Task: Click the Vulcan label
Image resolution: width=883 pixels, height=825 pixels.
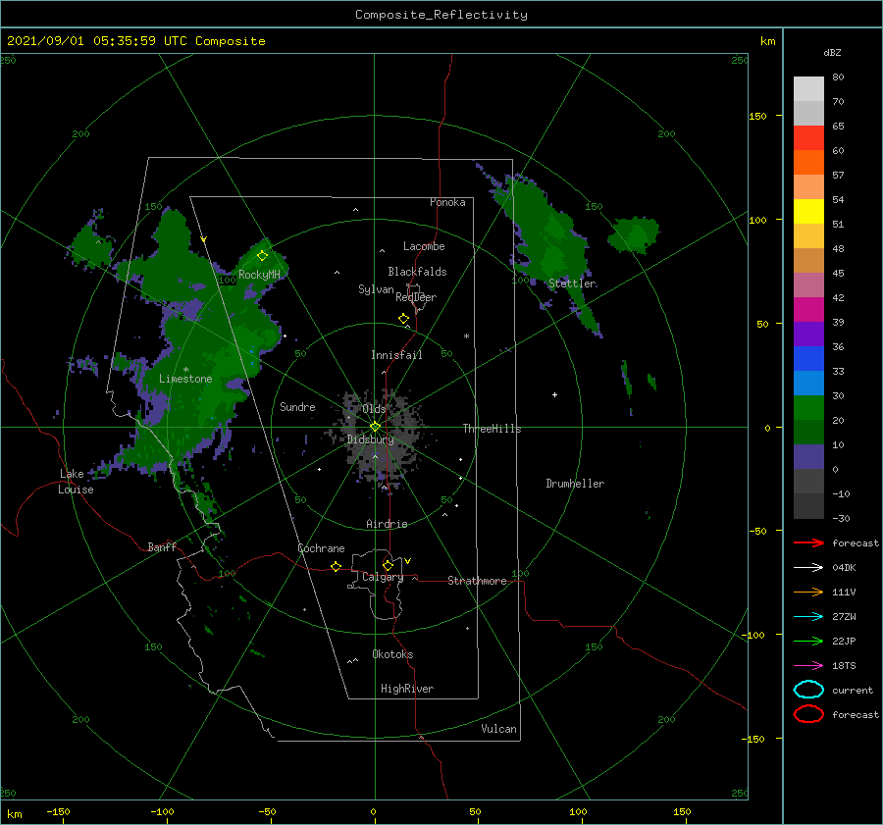Action: (x=498, y=729)
